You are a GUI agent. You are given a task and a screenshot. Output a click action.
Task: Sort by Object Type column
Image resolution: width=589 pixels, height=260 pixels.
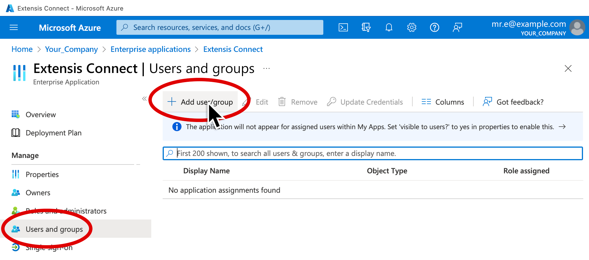click(x=387, y=171)
